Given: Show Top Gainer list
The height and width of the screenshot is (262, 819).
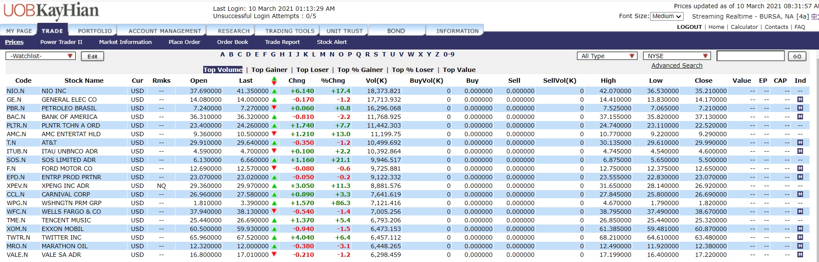Looking at the screenshot, I should (x=269, y=70).
